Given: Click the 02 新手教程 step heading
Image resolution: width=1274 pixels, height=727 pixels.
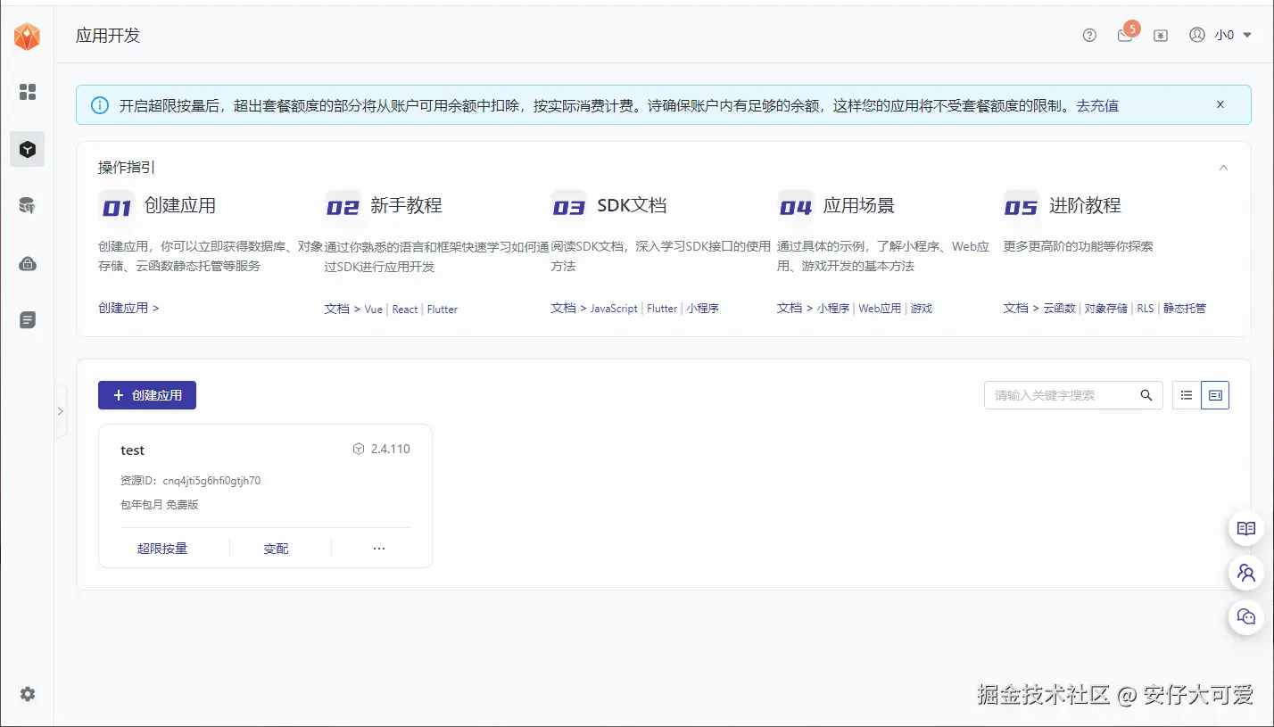Looking at the screenshot, I should pos(384,206).
